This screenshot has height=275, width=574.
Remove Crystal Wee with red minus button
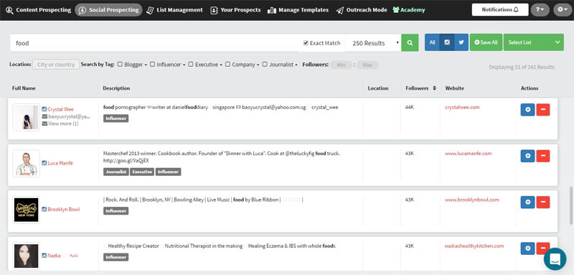coord(543,110)
